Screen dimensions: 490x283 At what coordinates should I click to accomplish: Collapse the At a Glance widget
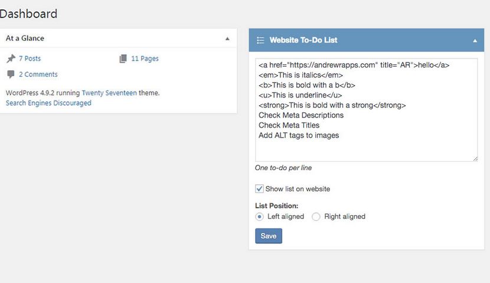(227, 38)
